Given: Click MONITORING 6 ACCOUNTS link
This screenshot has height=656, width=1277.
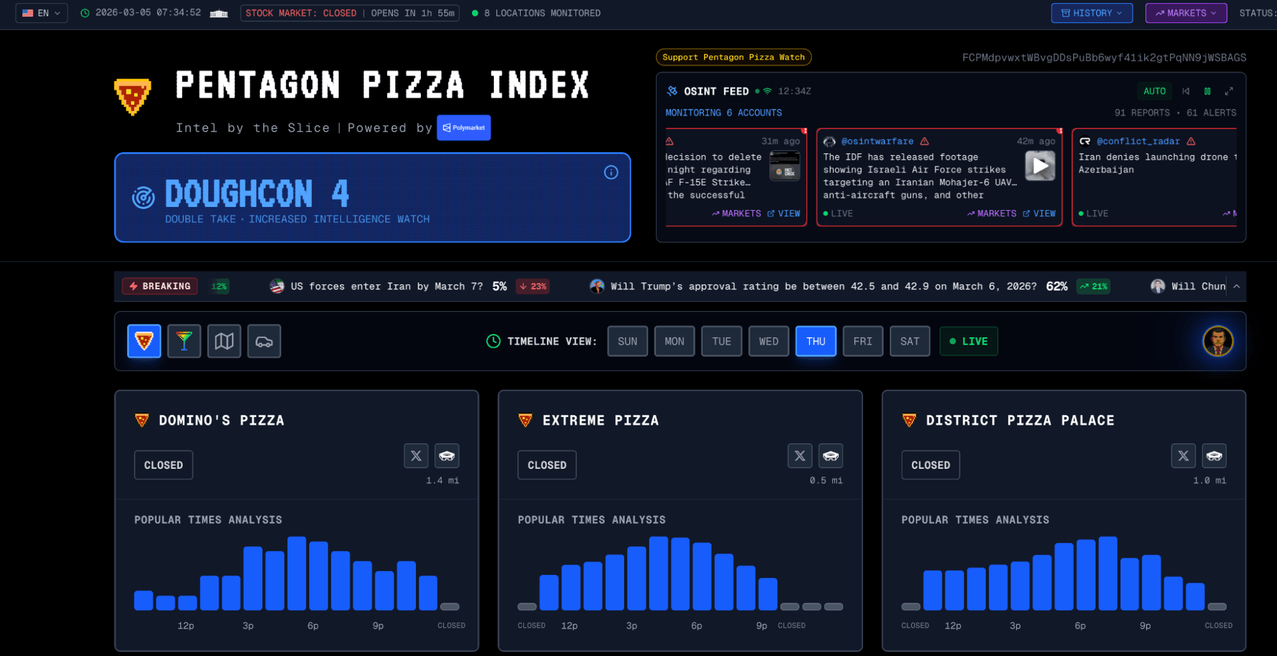Looking at the screenshot, I should (x=723, y=113).
